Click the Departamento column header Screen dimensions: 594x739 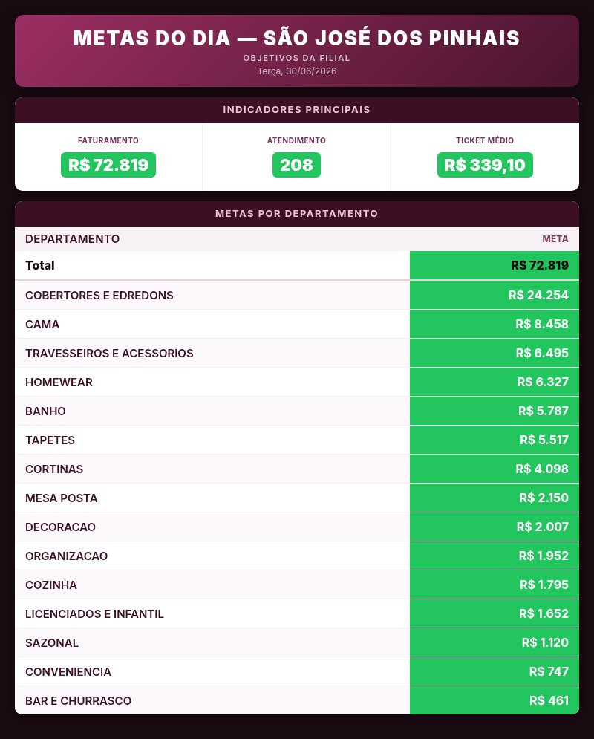click(73, 239)
